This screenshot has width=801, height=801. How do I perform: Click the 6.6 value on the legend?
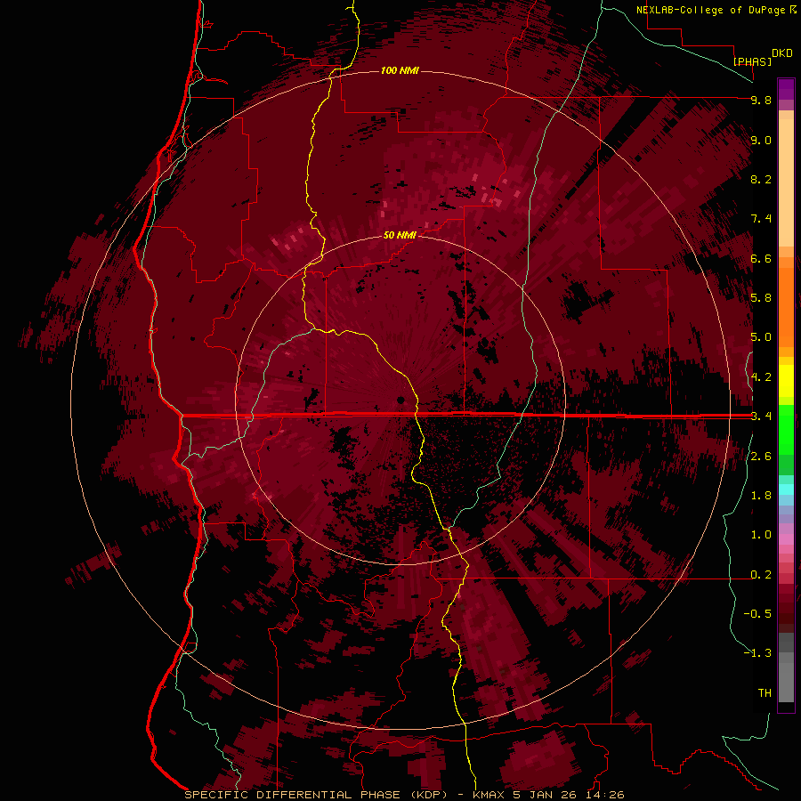[761, 258]
